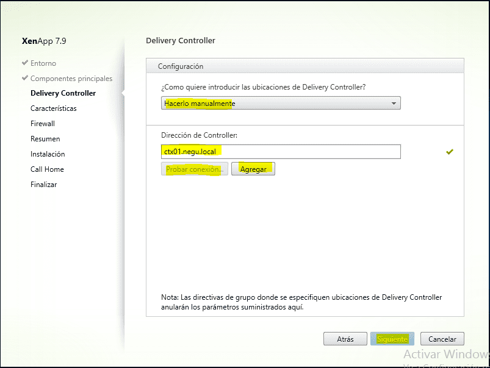The width and height of the screenshot is (490, 368).
Task: Navigate to the Resumen step
Action: coord(45,138)
